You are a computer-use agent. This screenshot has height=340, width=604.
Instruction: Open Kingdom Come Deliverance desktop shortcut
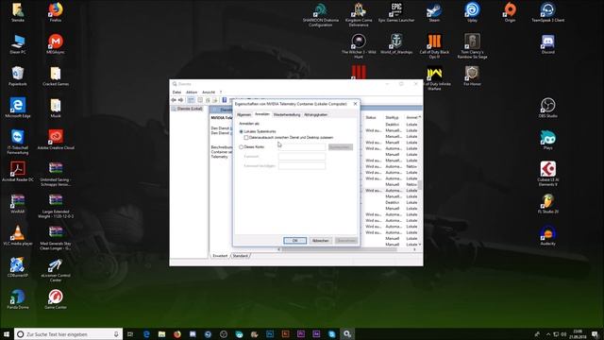point(359,15)
